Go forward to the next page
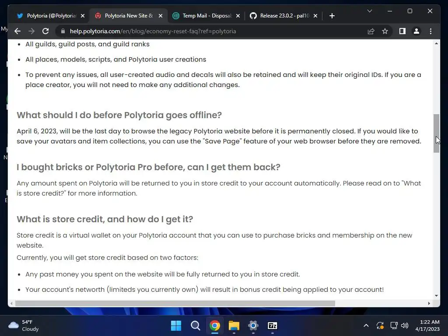The width and height of the screenshot is (448, 336). 31,31
